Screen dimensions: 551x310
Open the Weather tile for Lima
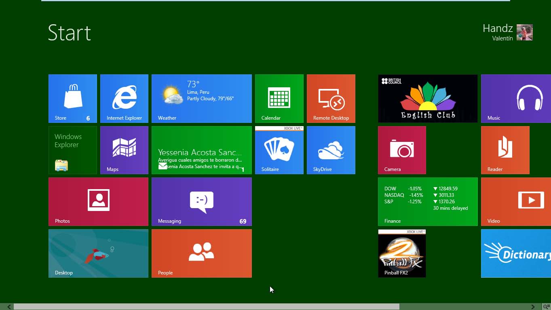[201, 98]
